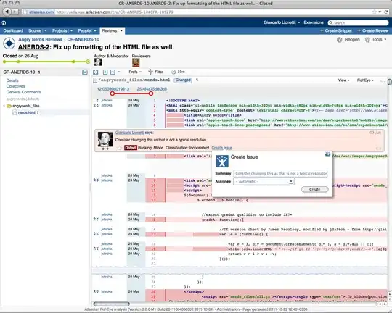
Task: Click the 10m time tracking clock
Action: [x=173, y=72]
